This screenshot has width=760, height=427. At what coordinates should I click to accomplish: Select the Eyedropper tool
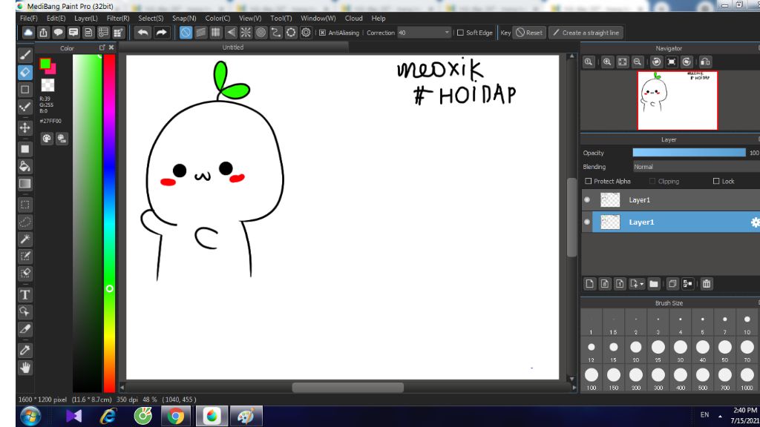25,350
